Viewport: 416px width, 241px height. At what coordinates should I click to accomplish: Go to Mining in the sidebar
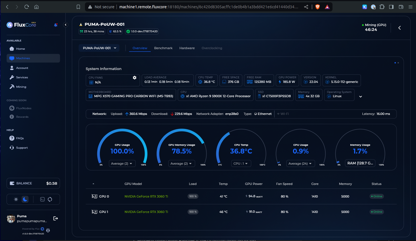[21, 87]
